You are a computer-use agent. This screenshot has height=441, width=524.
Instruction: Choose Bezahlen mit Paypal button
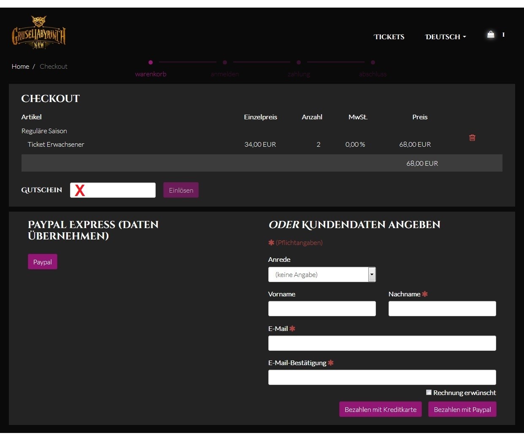(462, 409)
